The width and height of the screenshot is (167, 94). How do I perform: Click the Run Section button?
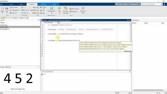point(74,9)
